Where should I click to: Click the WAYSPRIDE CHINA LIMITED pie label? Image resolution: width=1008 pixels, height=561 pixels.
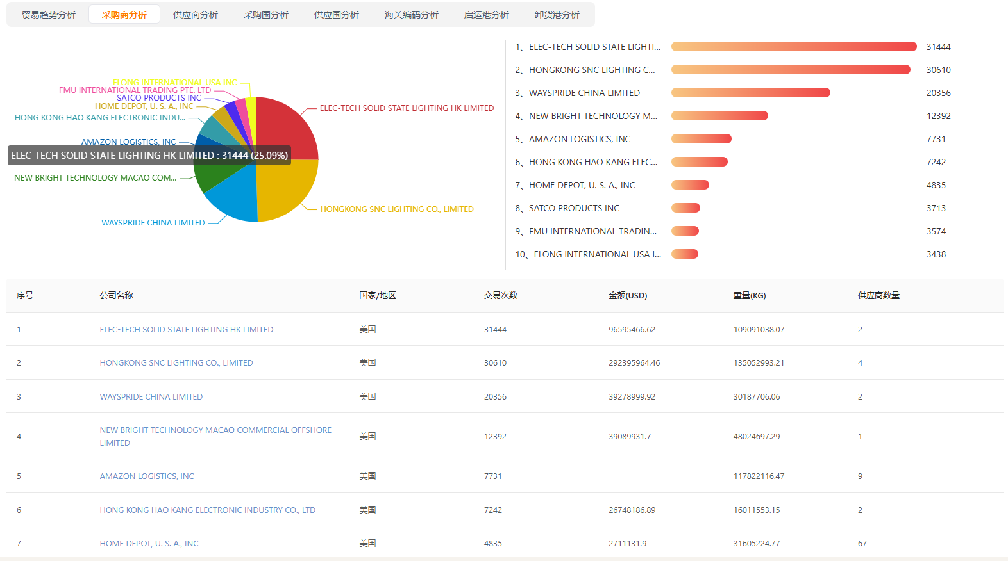pyautogui.click(x=153, y=223)
